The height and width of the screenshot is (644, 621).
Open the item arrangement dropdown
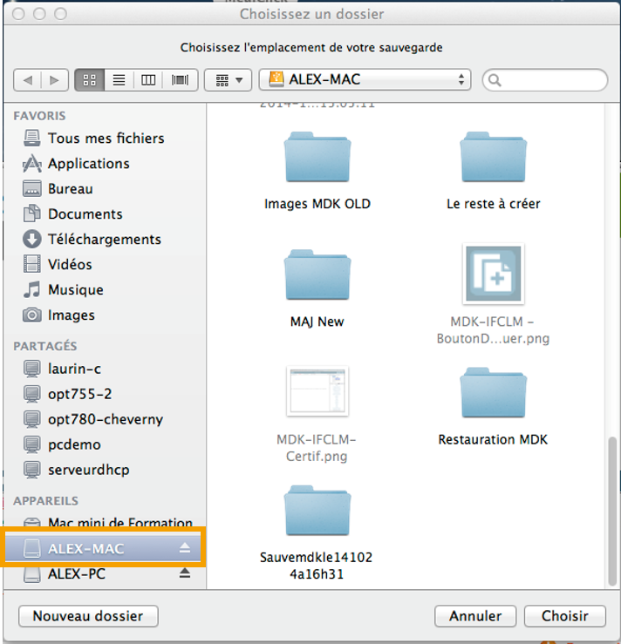(x=228, y=80)
